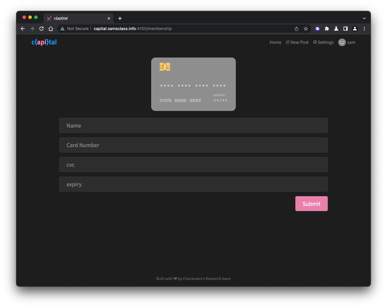Reload the membership page
387x308 pixels.
[41, 29]
